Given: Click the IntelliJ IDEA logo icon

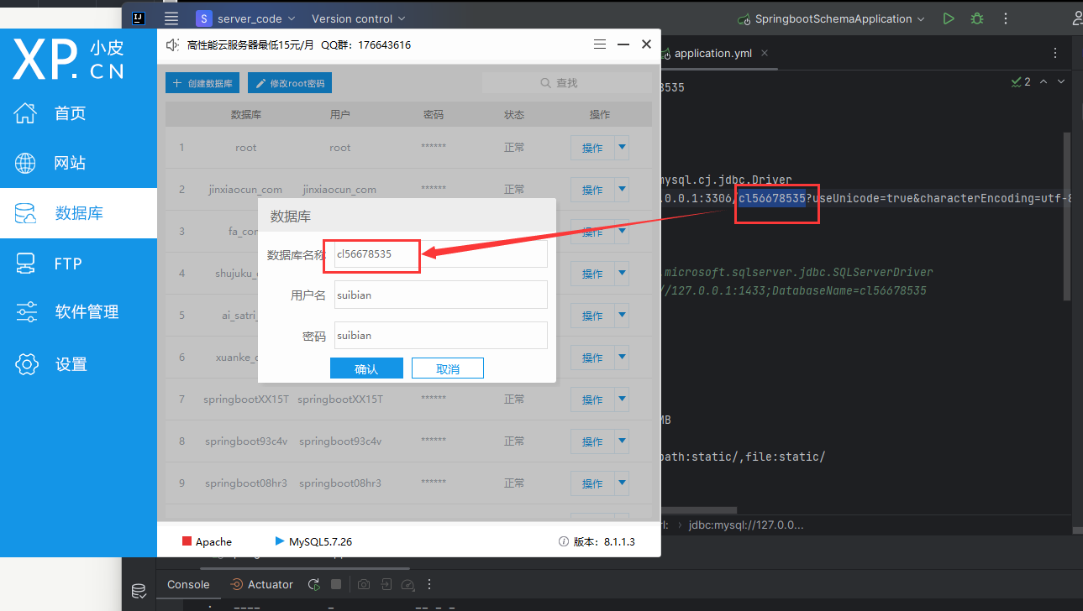Looking at the screenshot, I should pyautogui.click(x=140, y=18).
